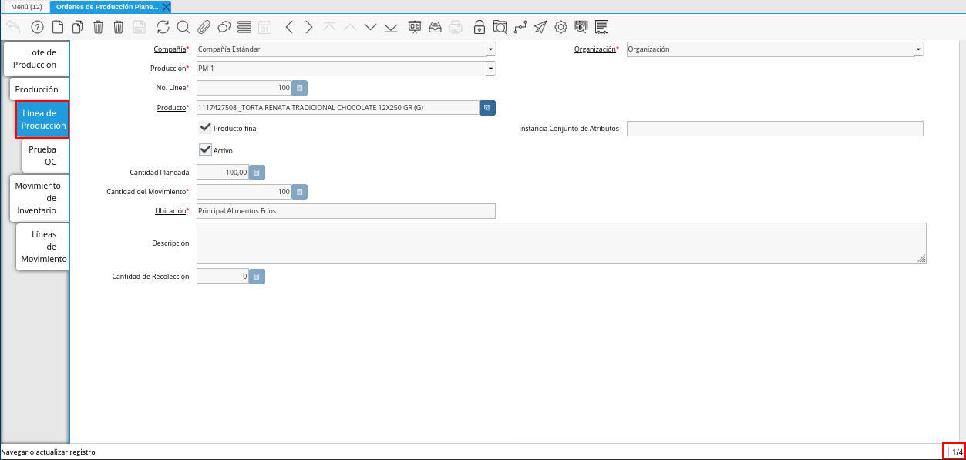The width and height of the screenshot is (966, 460).
Task: Switch to the Menú (12) window tab
Action: click(x=25, y=6)
